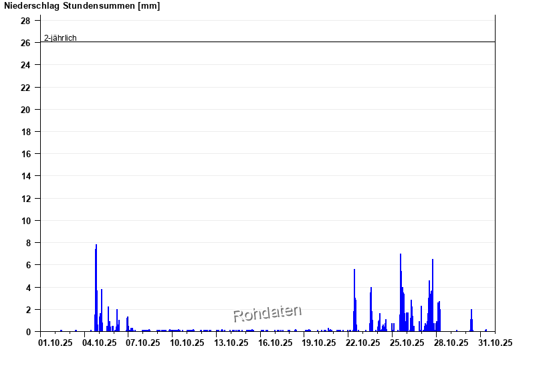This screenshot has width=535, height=368.
Task: Click the y-axis value 28
Action: [25, 21]
